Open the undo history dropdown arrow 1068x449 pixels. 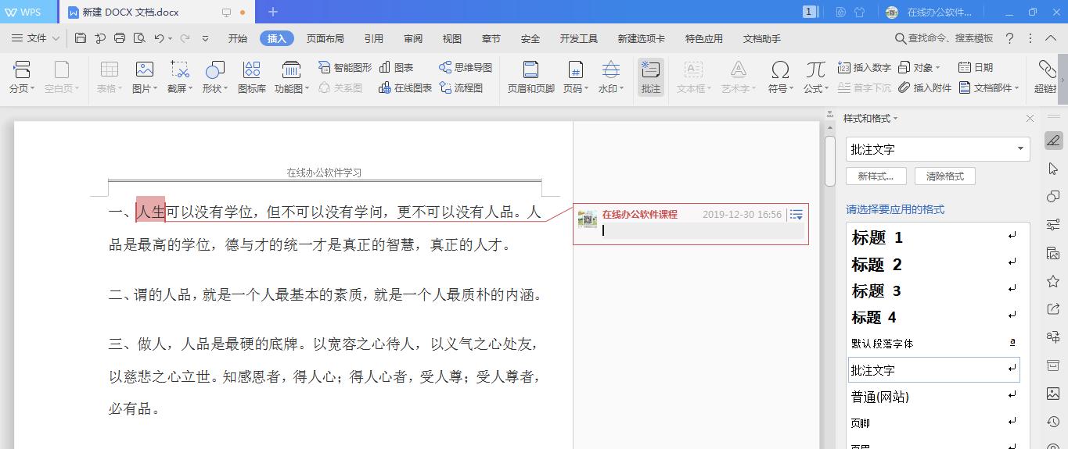(x=171, y=38)
